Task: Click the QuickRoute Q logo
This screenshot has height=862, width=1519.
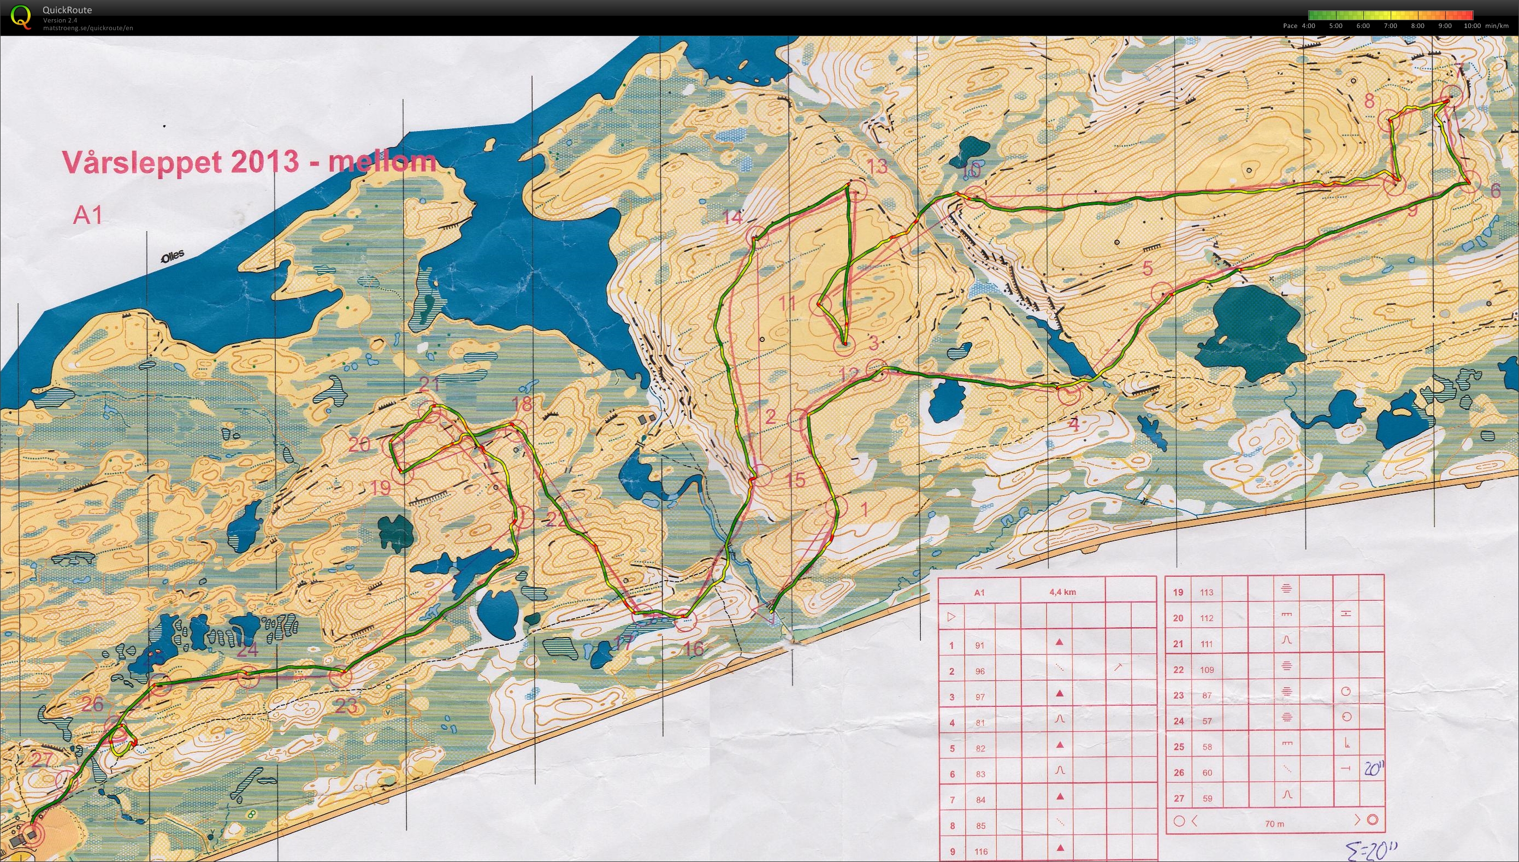Action: coord(21,16)
